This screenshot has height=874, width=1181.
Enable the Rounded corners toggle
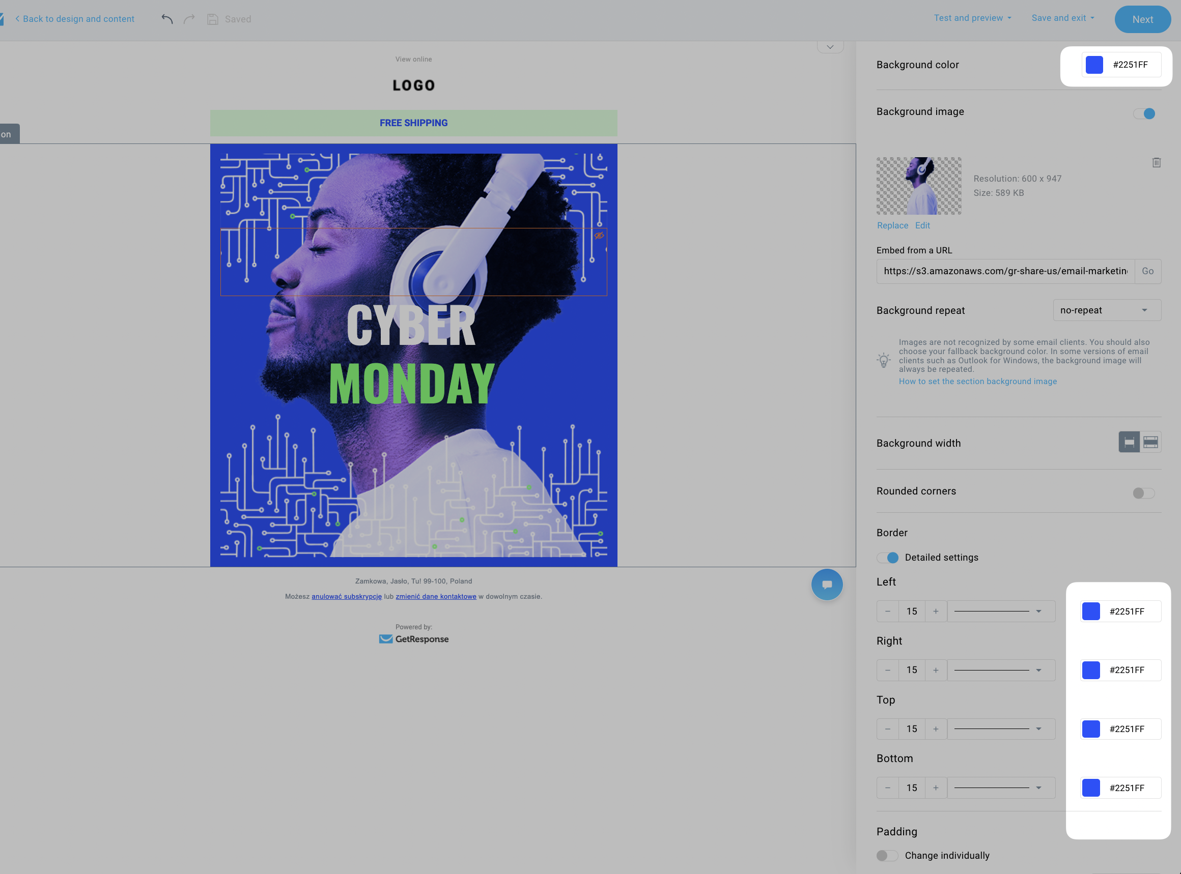pos(1143,493)
